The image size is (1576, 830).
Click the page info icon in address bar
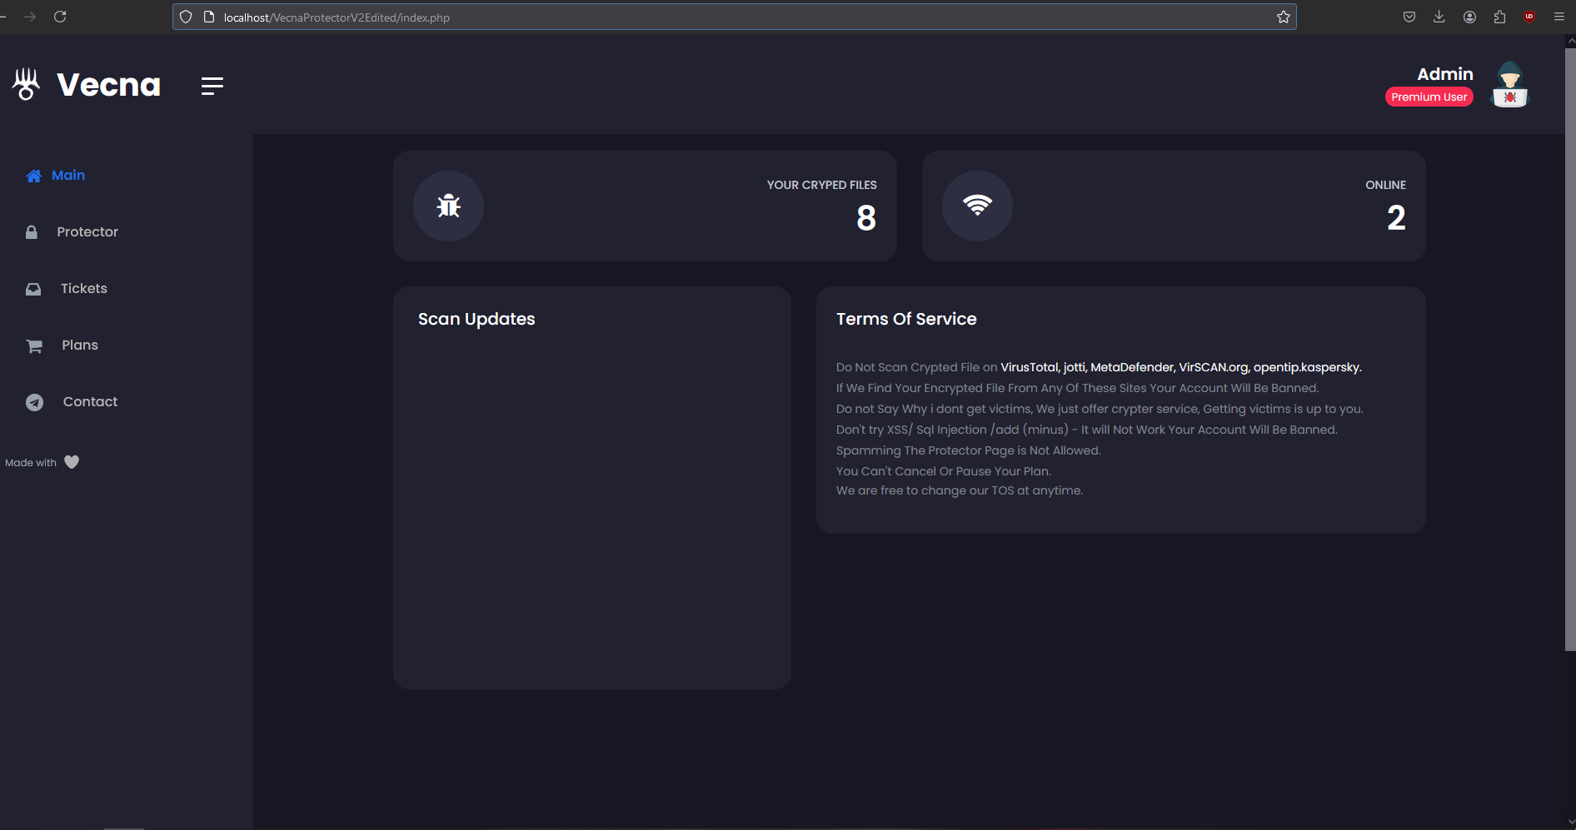tap(209, 17)
